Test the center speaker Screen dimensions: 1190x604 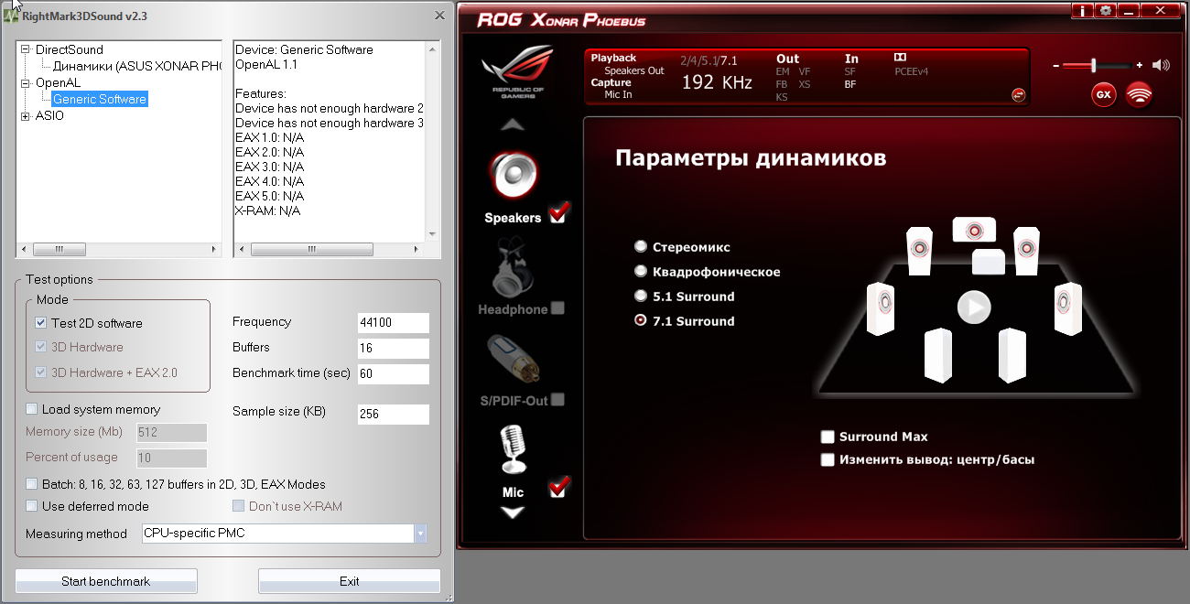tap(974, 230)
